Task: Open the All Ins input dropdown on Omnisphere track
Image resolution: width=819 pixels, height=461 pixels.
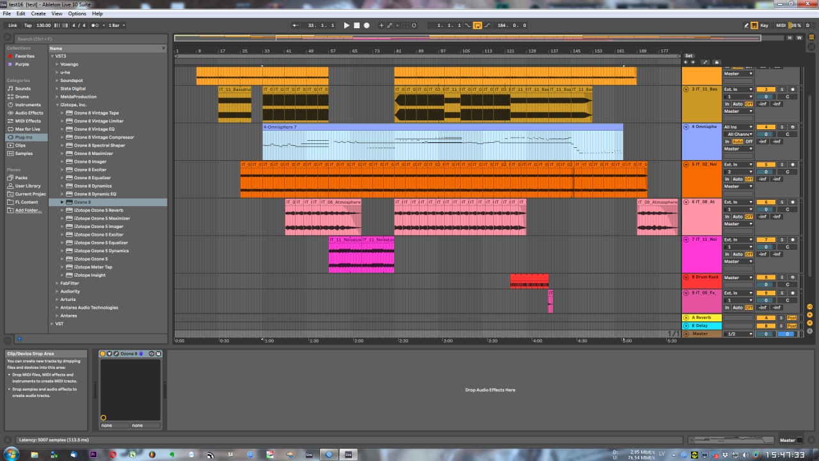Action: coord(738,127)
